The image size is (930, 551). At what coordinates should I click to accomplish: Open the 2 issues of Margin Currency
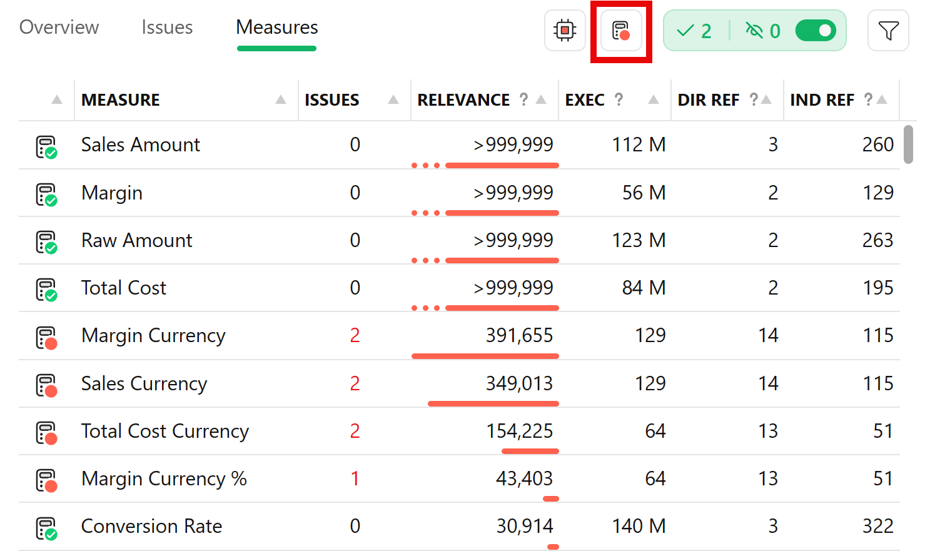[355, 335]
